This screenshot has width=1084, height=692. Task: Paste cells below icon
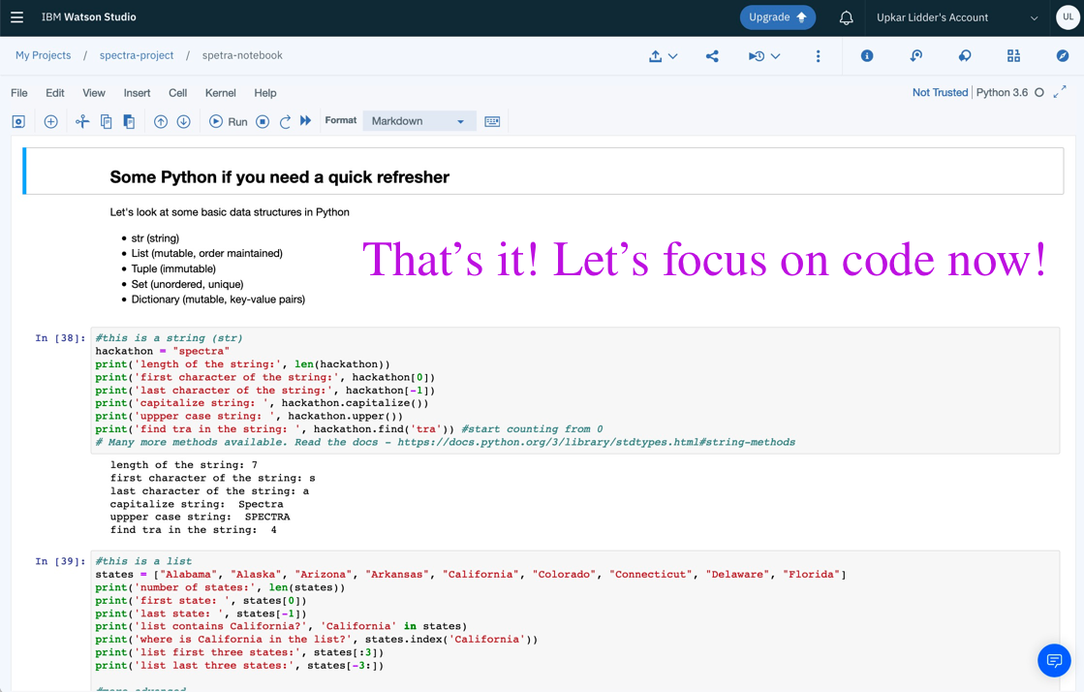129,122
